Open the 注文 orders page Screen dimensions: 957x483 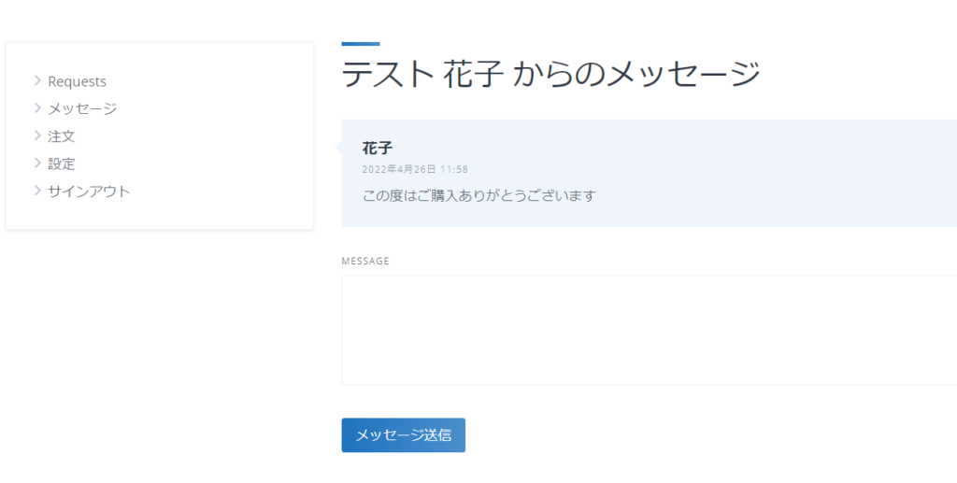pos(62,136)
